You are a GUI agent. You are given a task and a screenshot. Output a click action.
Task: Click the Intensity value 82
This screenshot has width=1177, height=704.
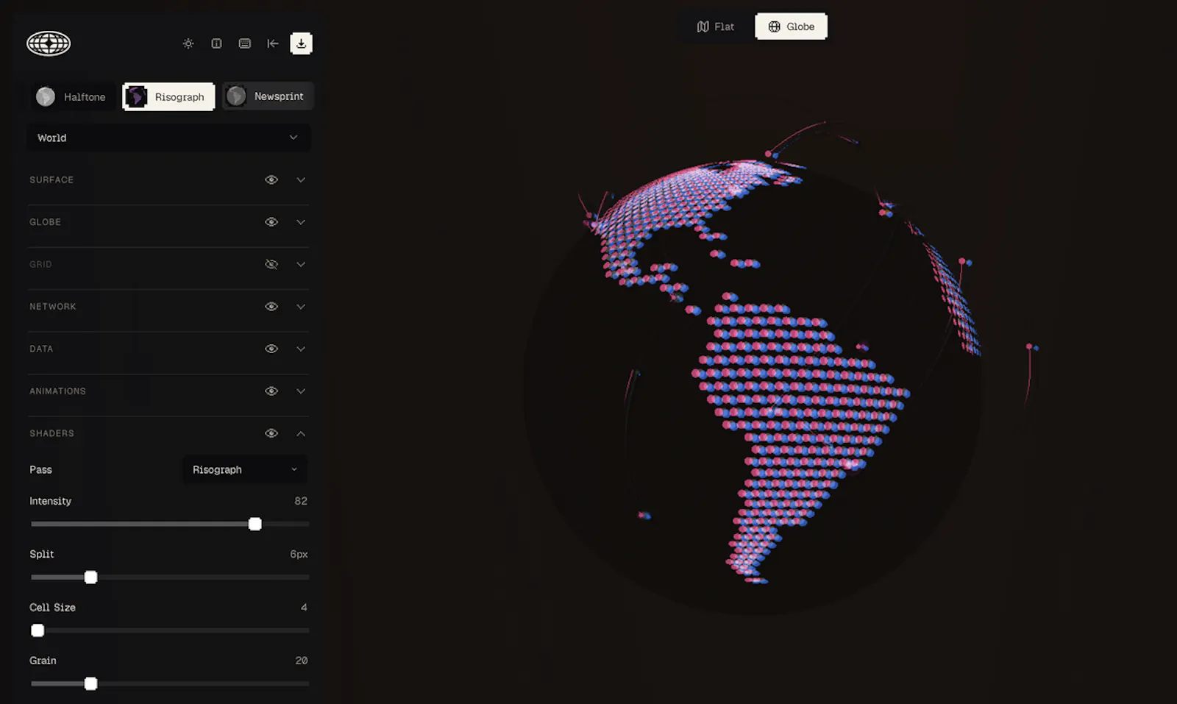301,501
